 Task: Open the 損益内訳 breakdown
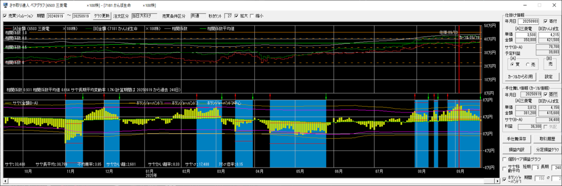(515, 150)
